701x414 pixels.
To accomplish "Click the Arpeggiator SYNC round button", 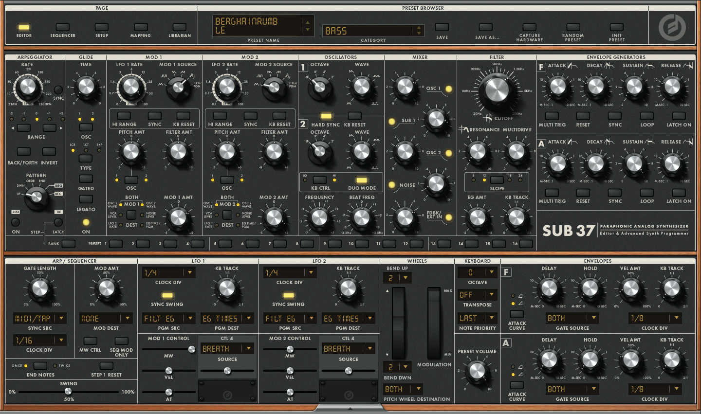I will (x=58, y=90).
